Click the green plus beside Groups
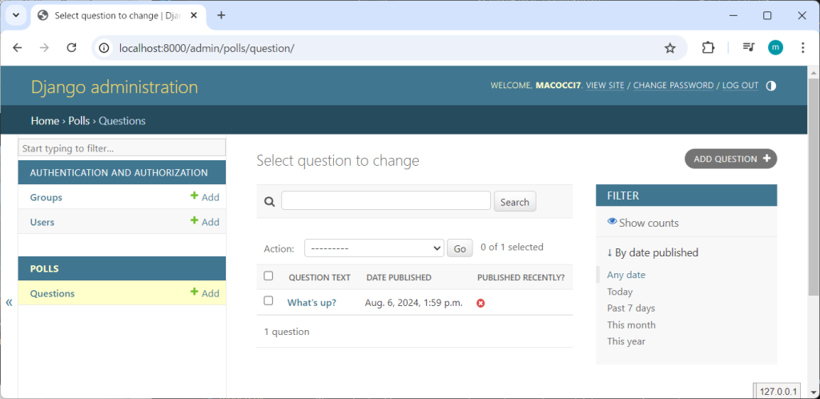The height and width of the screenshot is (399, 820). point(194,196)
